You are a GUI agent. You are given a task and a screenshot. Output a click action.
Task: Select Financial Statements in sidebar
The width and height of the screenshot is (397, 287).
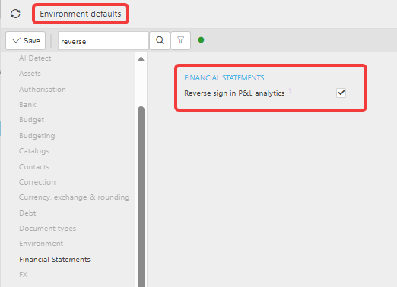(x=55, y=260)
